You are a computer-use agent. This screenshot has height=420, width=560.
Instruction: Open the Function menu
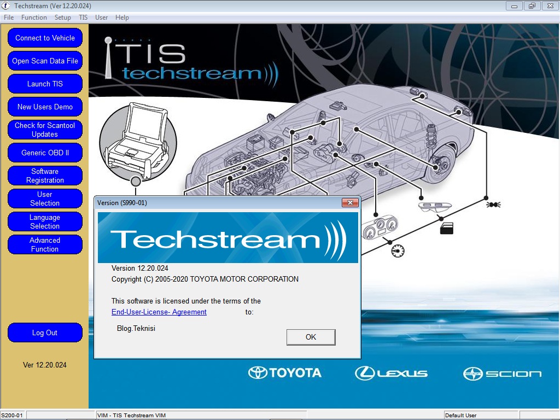point(34,17)
